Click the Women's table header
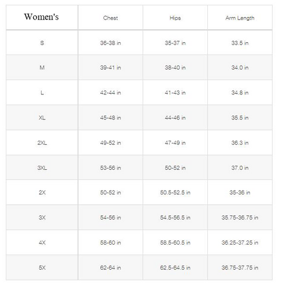 41,17
